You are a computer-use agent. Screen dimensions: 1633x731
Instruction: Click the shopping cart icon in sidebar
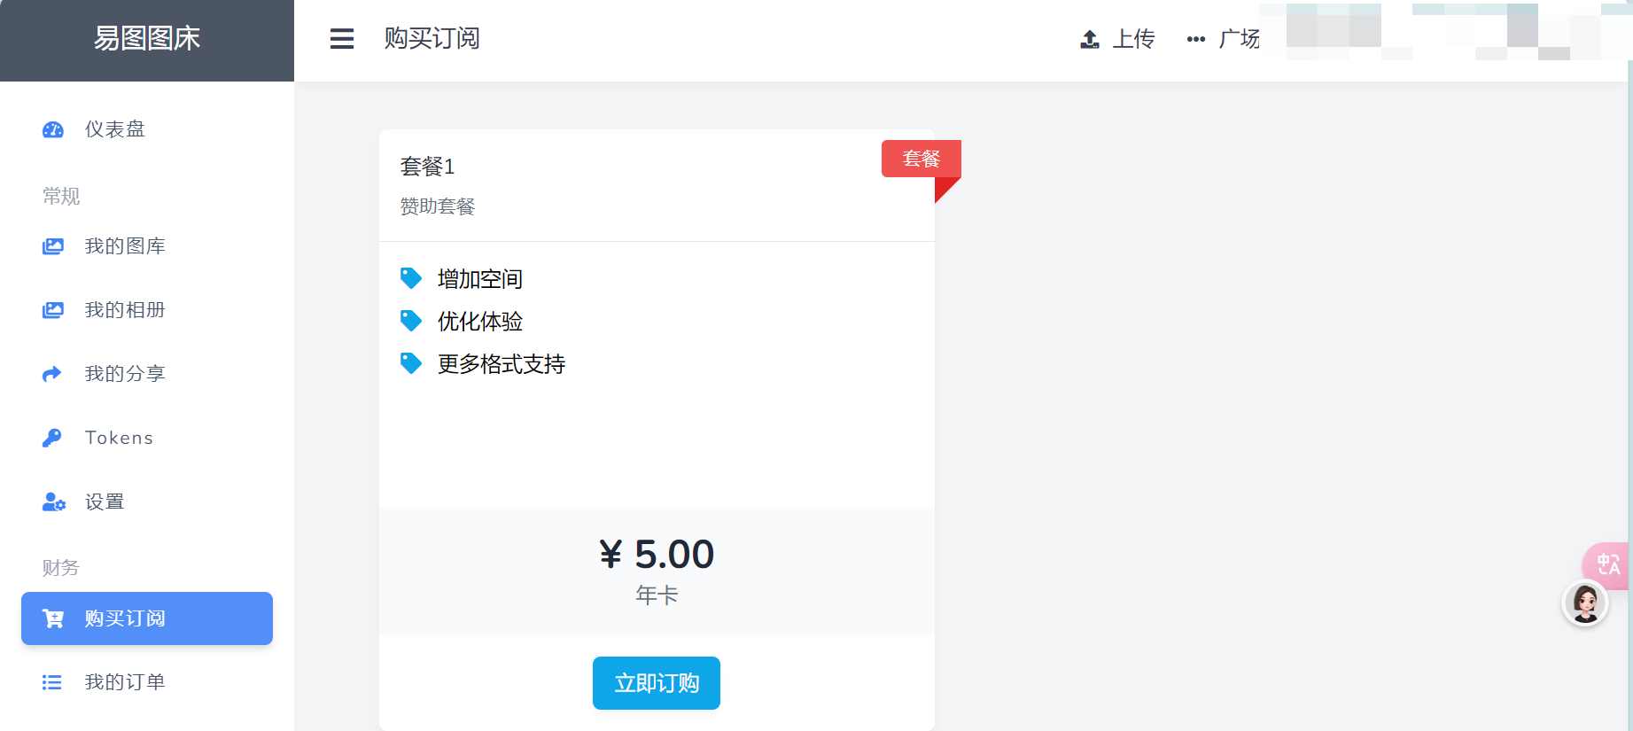[53, 618]
